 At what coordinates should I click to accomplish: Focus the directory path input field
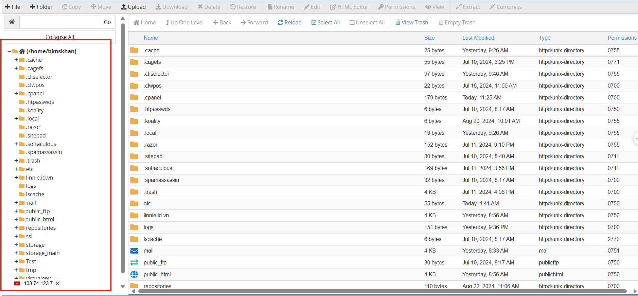click(x=59, y=22)
